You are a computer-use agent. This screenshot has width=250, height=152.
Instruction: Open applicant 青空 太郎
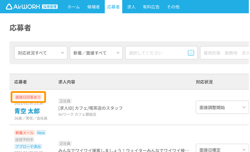click(27, 111)
